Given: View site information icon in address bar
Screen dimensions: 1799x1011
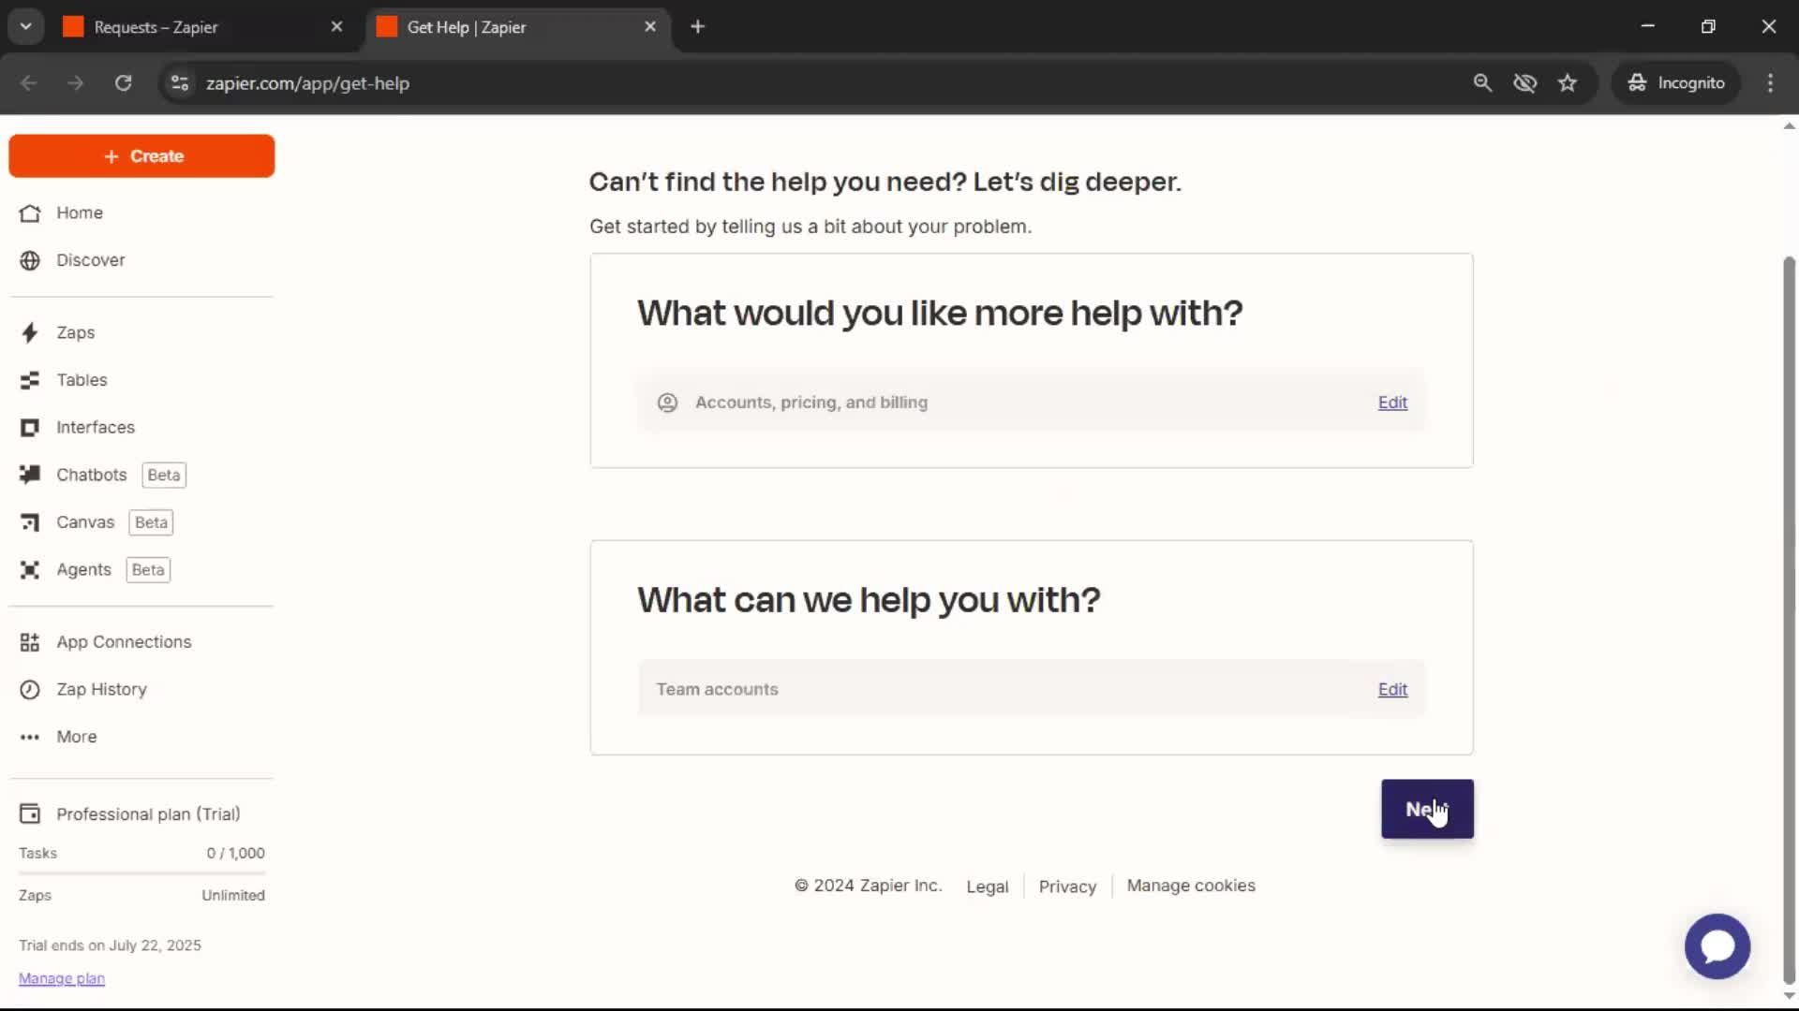Looking at the screenshot, I should (x=180, y=83).
